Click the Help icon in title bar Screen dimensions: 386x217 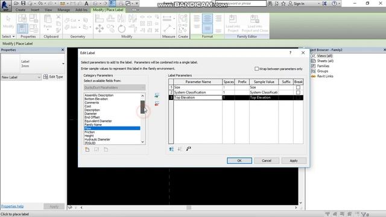tap(334, 4)
